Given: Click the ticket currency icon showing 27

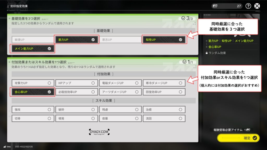Looking at the screenshot, I should (x=215, y=6).
